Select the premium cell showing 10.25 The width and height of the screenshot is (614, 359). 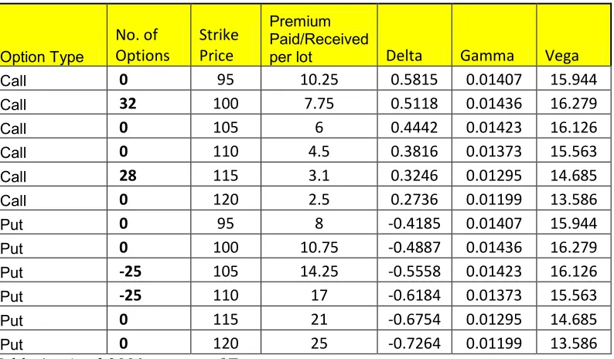(319, 79)
